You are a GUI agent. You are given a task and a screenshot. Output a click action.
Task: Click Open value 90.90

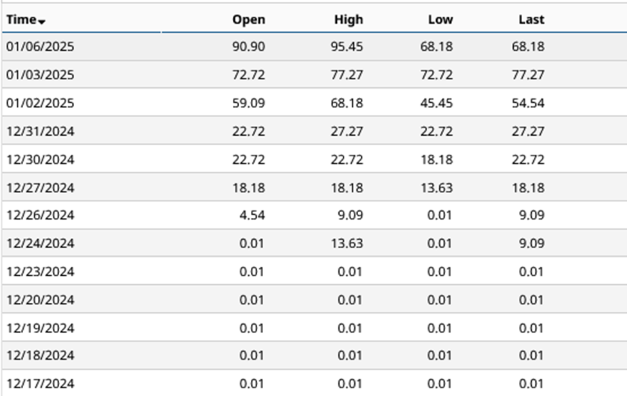coord(248,47)
